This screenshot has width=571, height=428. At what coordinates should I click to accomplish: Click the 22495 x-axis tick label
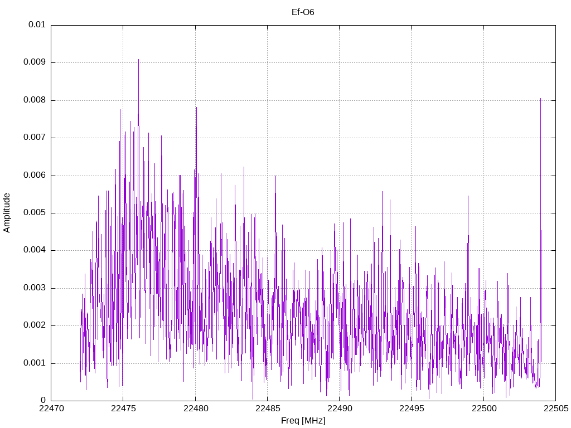[x=412, y=408]
